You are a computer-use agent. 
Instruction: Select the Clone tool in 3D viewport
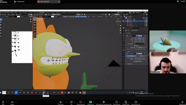pyautogui.click(x=35, y=28)
